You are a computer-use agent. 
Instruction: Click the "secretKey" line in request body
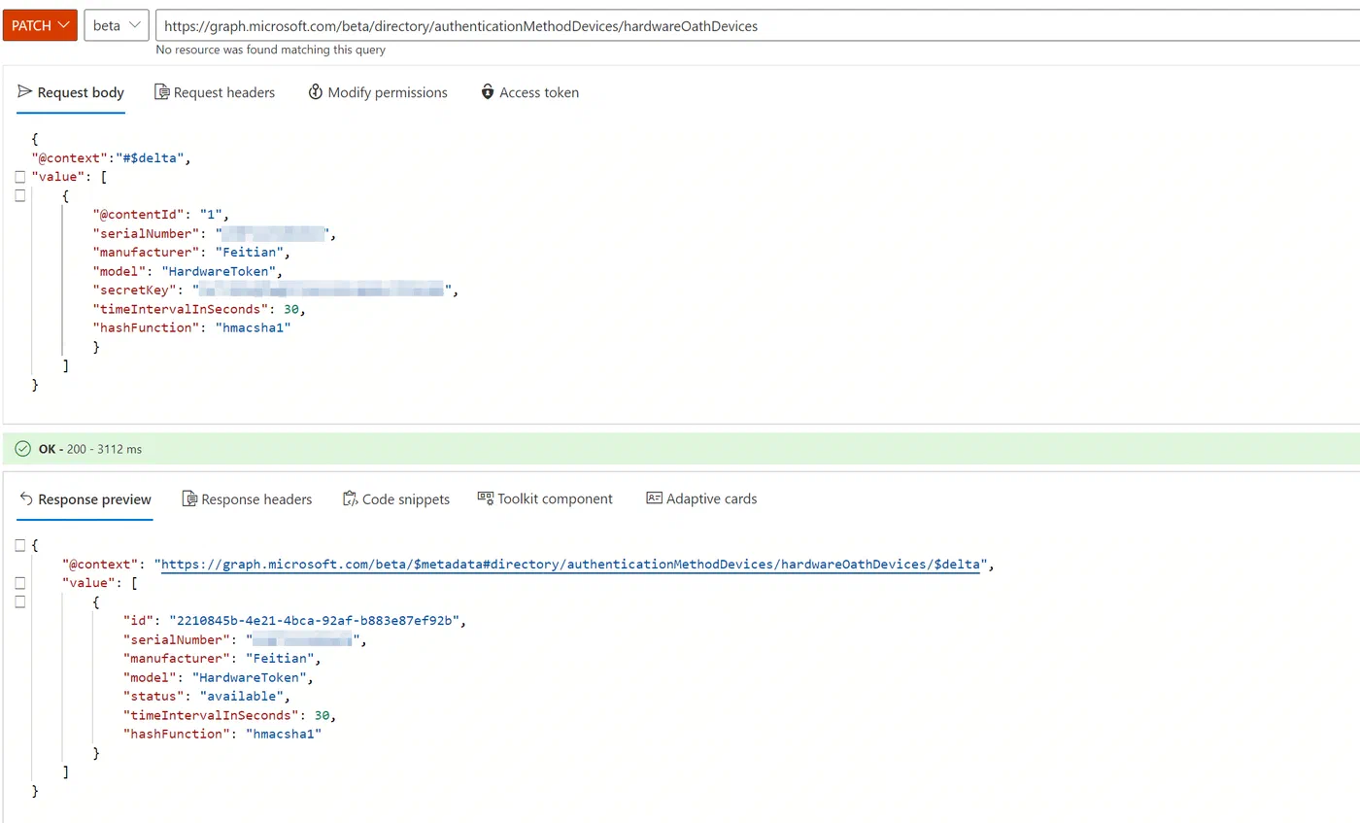click(275, 290)
